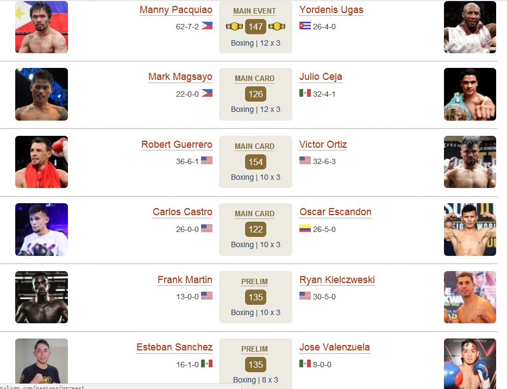Open Carlos Castro's photo thumbnail
This screenshot has width=507, height=389.
click(41, 230)
